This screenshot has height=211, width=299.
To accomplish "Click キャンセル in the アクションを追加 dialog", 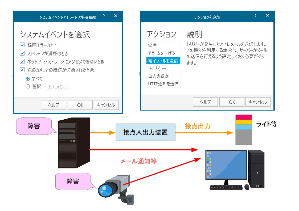I will 258,102.
